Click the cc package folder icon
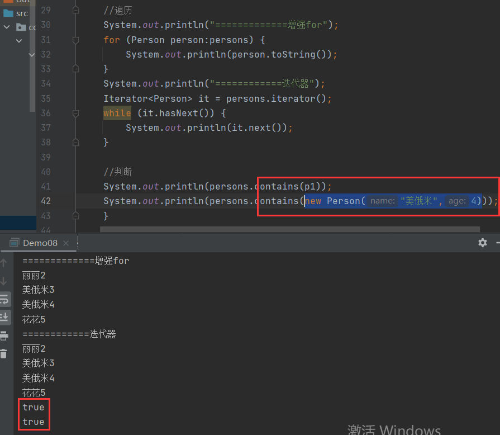Screen dimensions: 500x435 21,27
